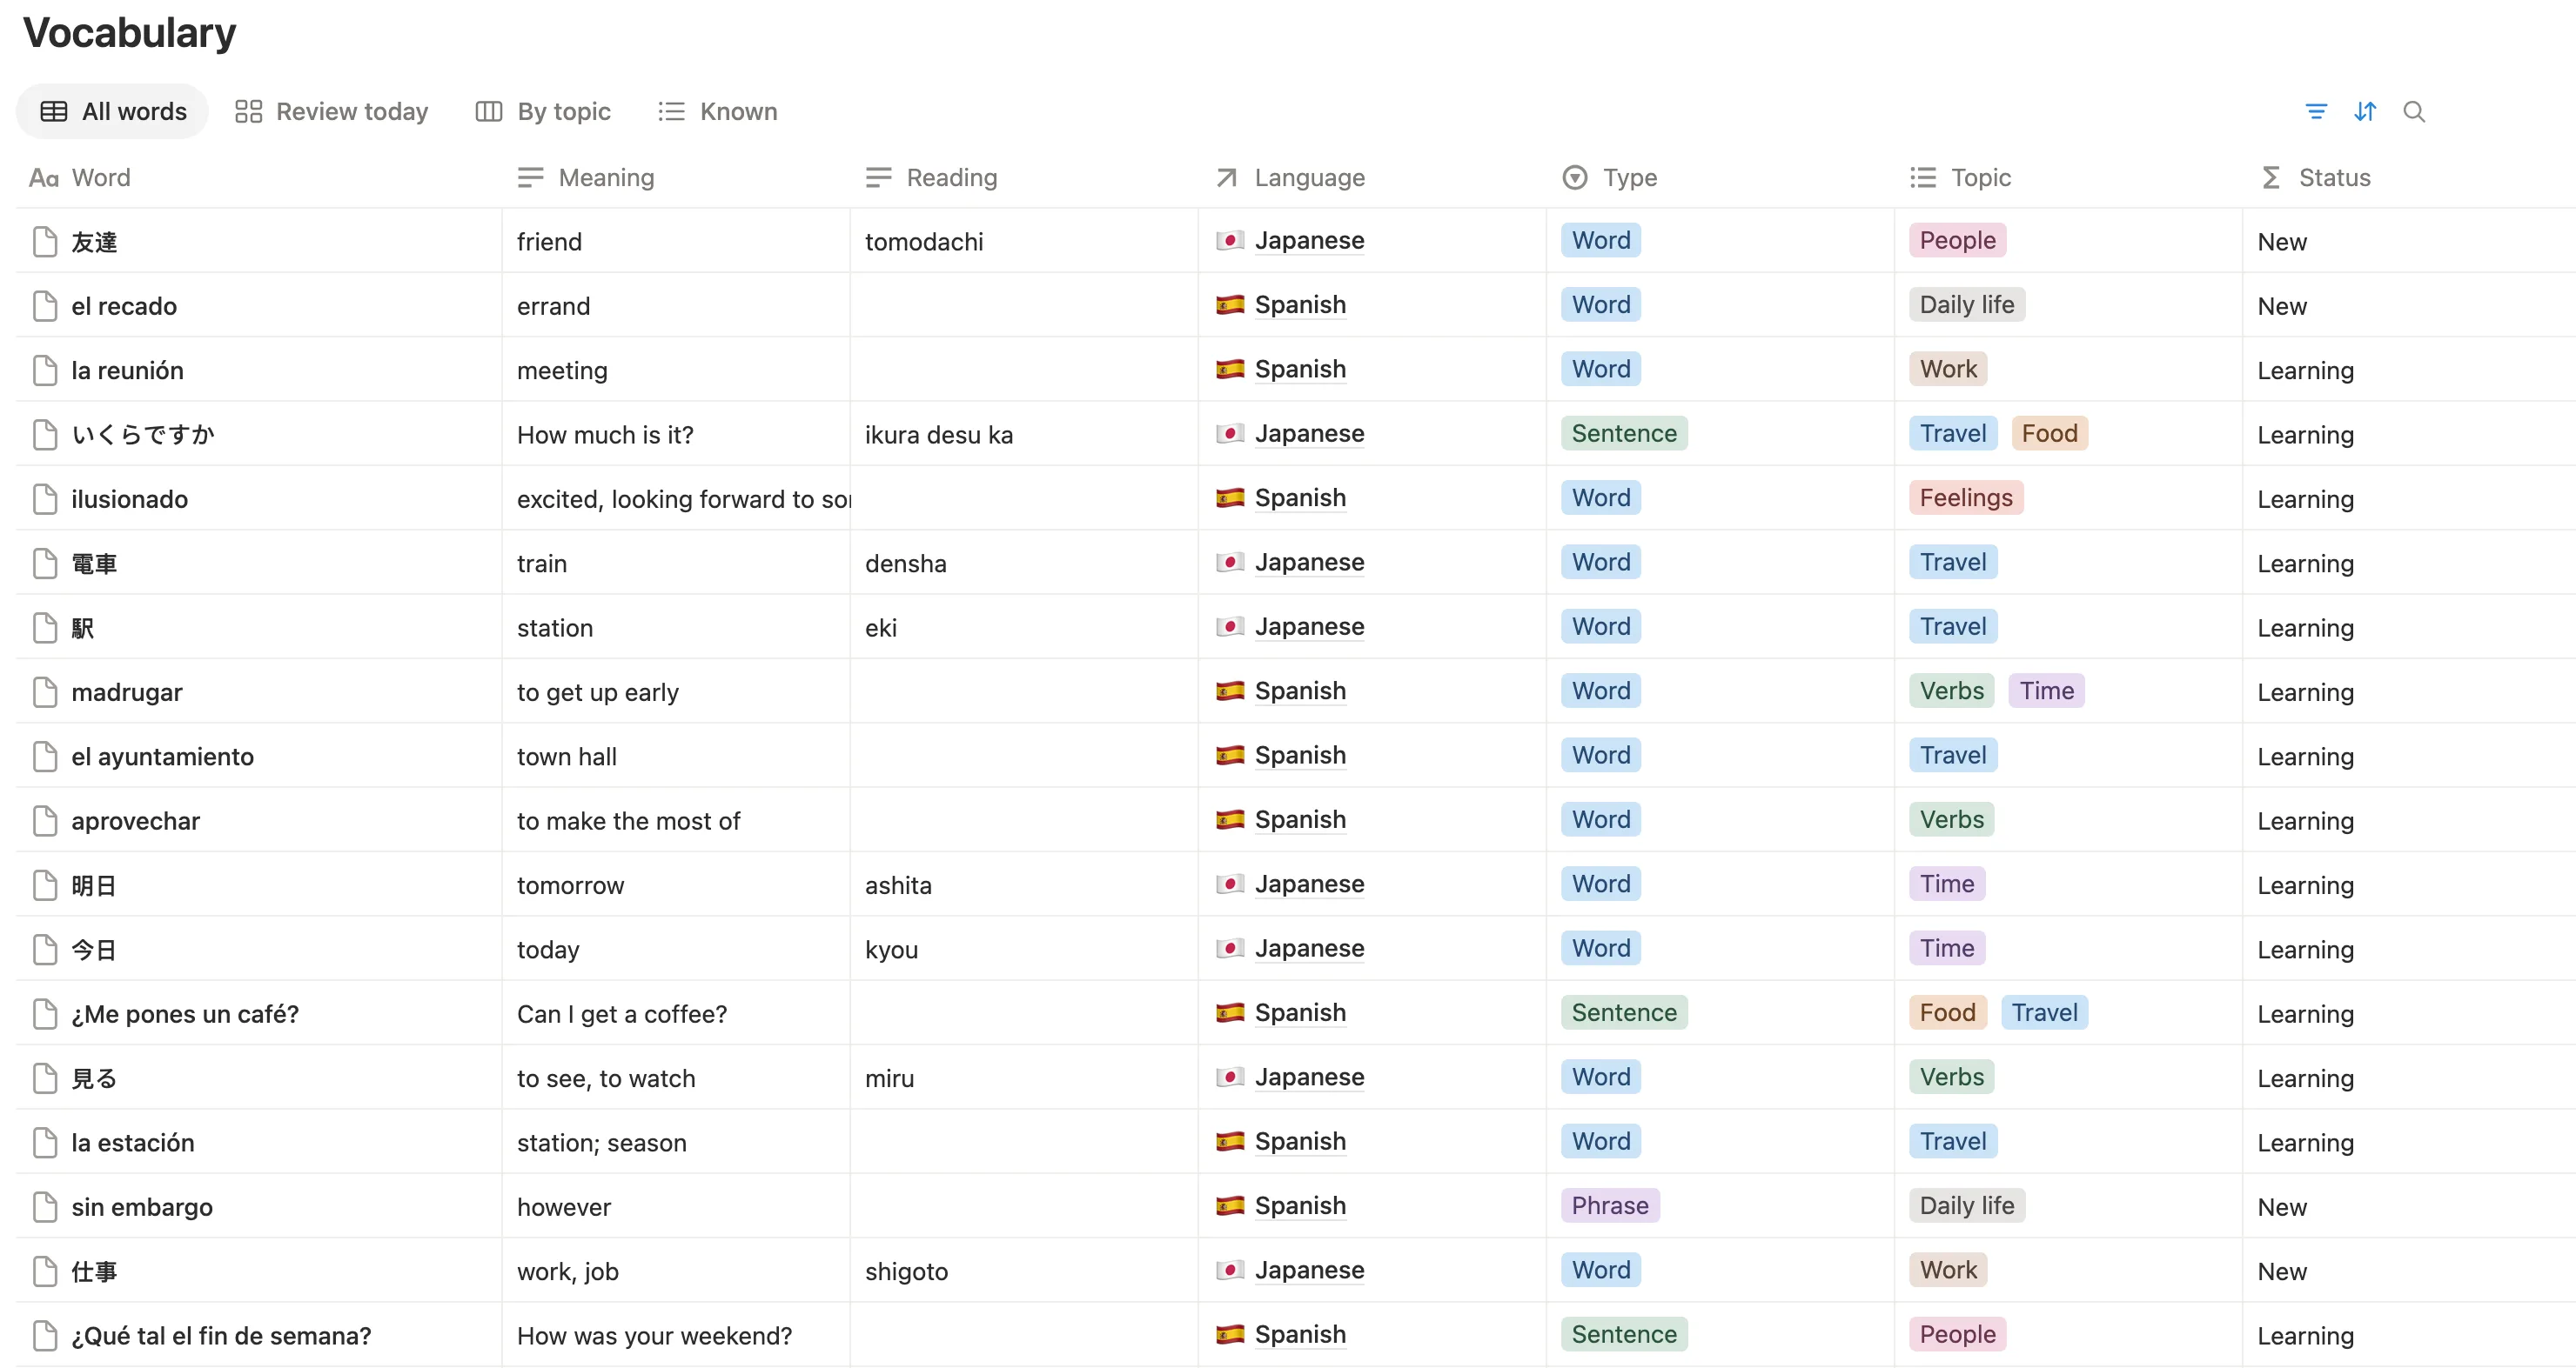The width and height of the screenshot is (2576, 1368).
Task: Open the Phrase type tag for sin embargo
Action: pyautogui.click(x=1610, y=1205)
